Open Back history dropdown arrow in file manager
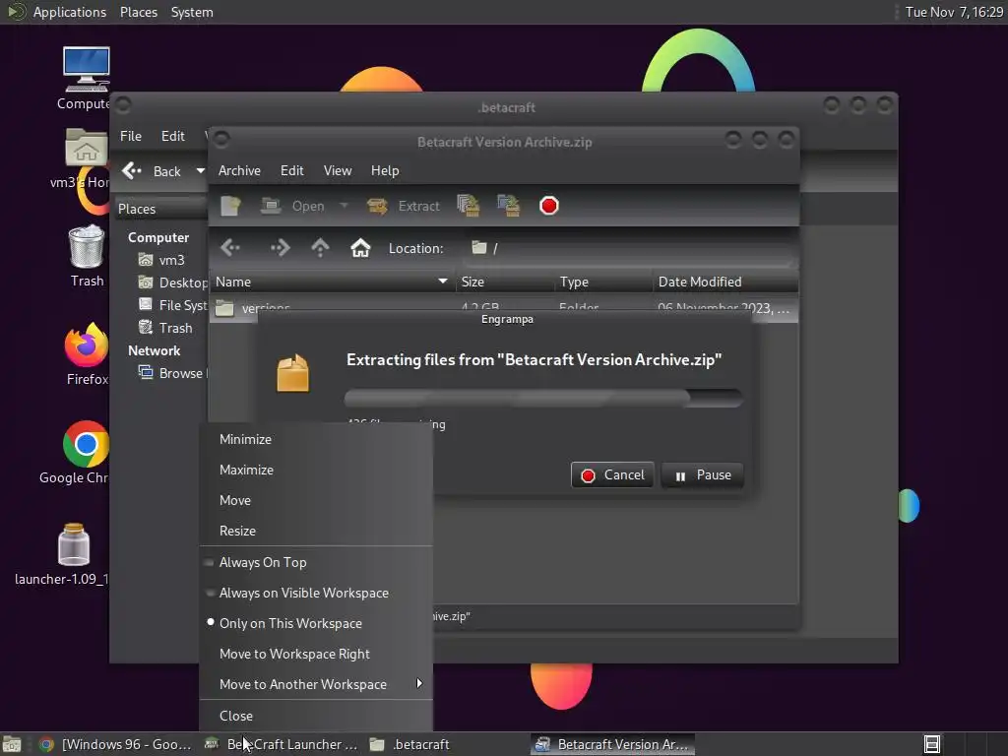 (200, 171)
